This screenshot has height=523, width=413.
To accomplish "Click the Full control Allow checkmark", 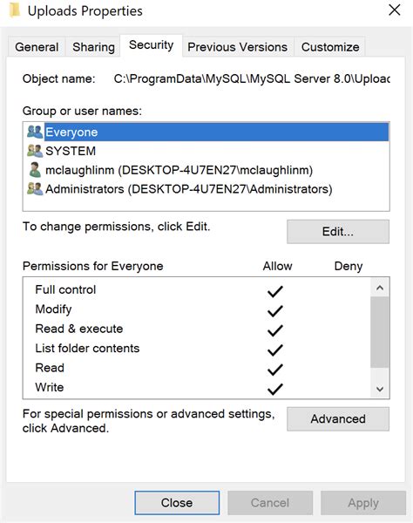I will 275,291.
